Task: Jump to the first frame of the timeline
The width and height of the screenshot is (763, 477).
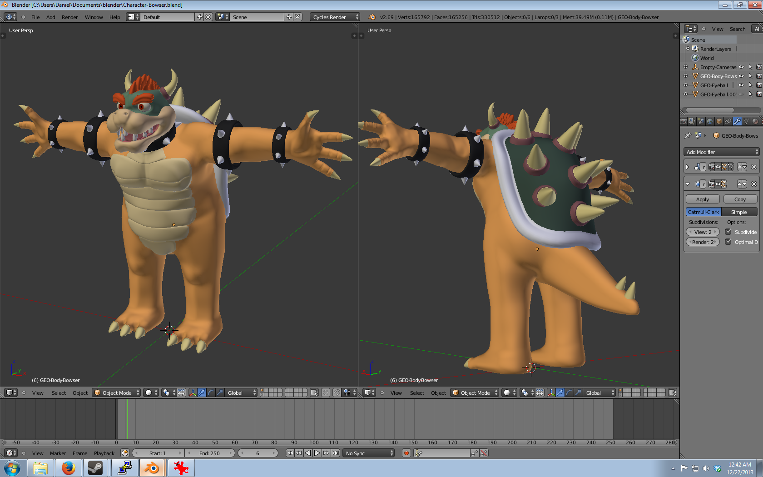Action: coord(290,453)
